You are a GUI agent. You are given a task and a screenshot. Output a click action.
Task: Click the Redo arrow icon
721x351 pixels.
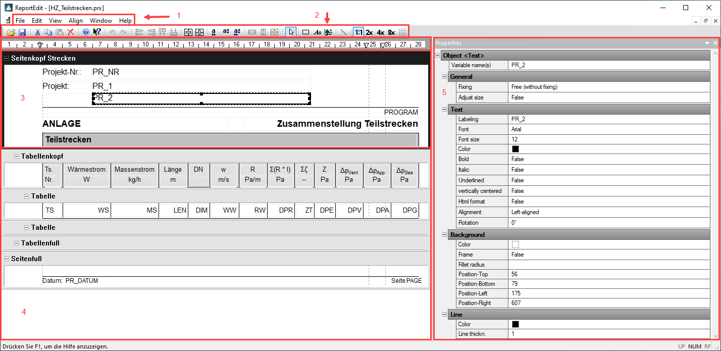pos(123,32)
